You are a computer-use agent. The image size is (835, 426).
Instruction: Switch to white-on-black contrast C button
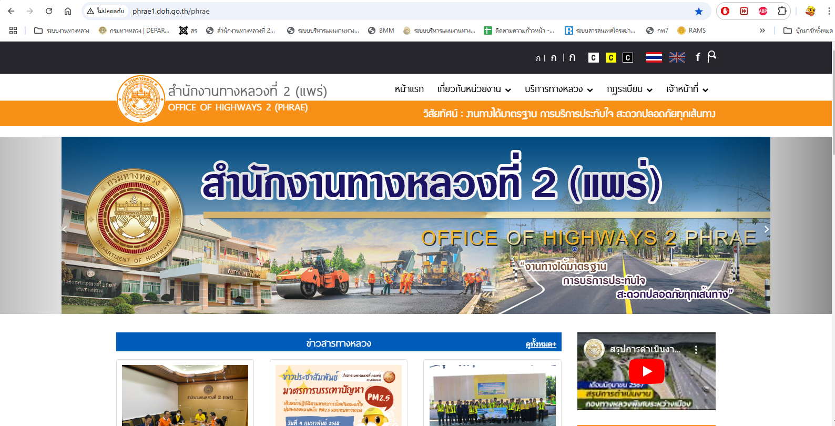click(x=628, y=58)
